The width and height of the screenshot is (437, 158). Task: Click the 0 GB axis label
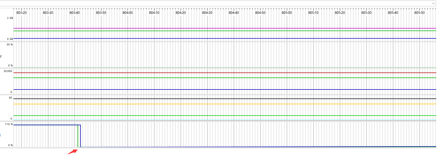(x=10, y=39)
